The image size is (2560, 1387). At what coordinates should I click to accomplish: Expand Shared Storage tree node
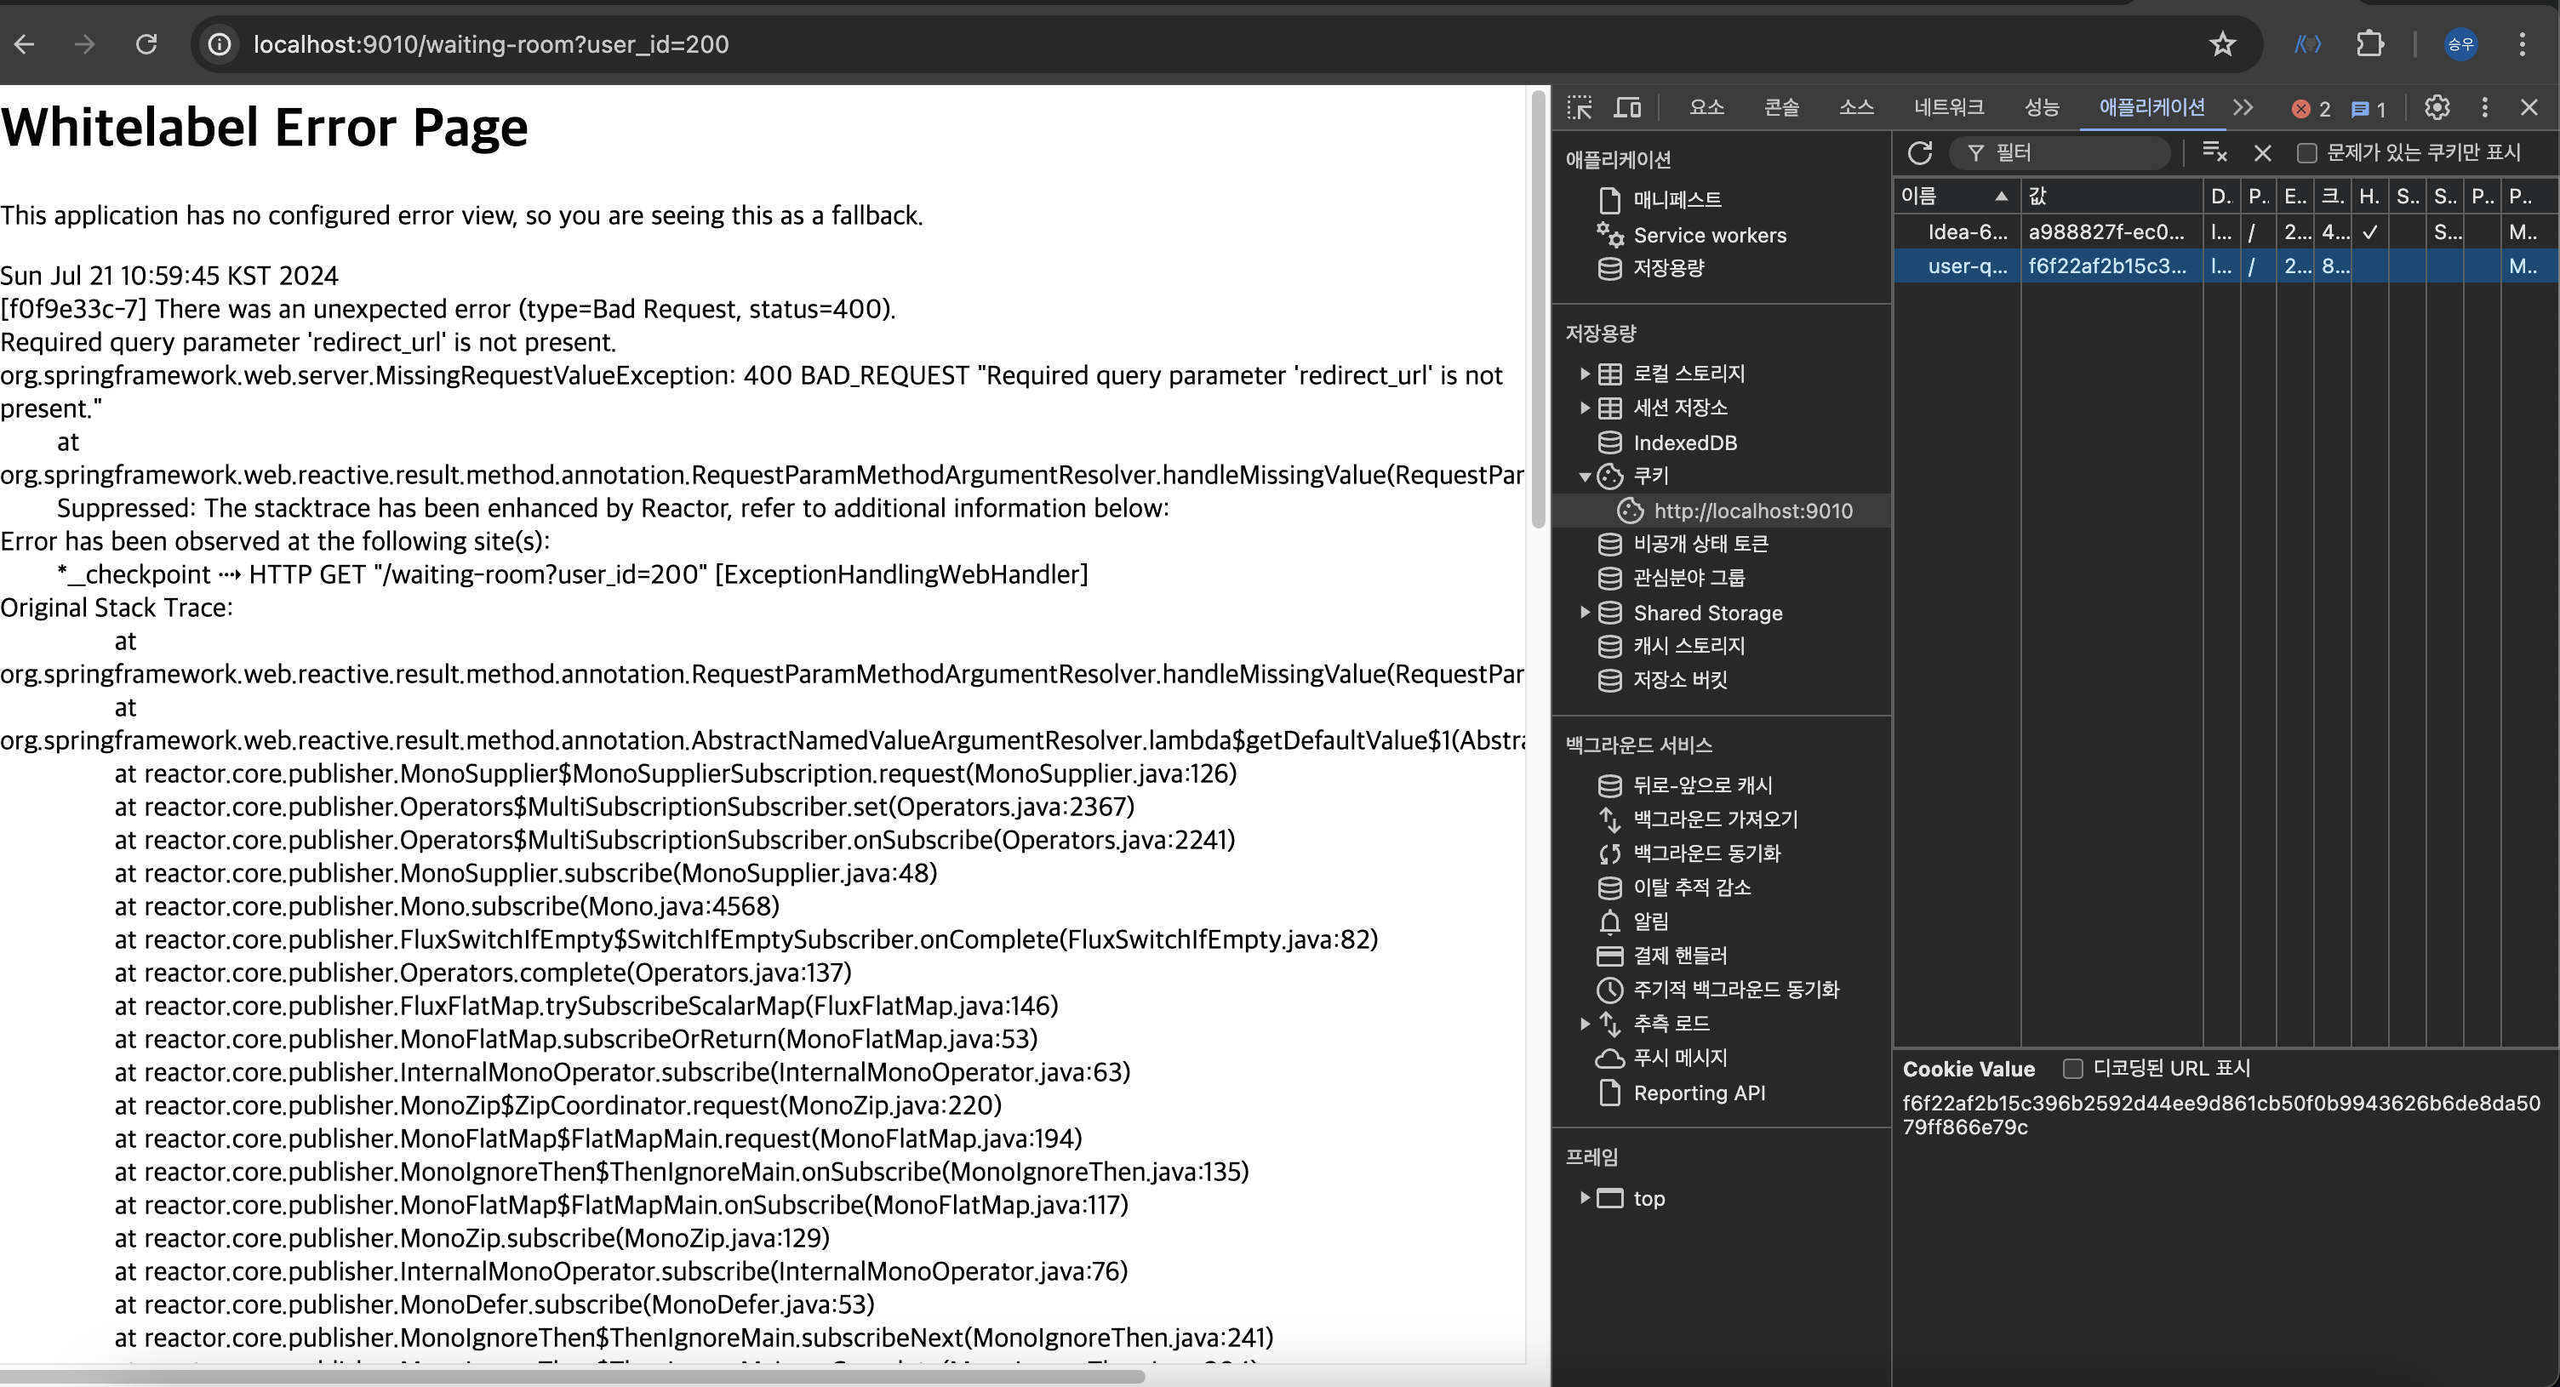click(1585, 612)
